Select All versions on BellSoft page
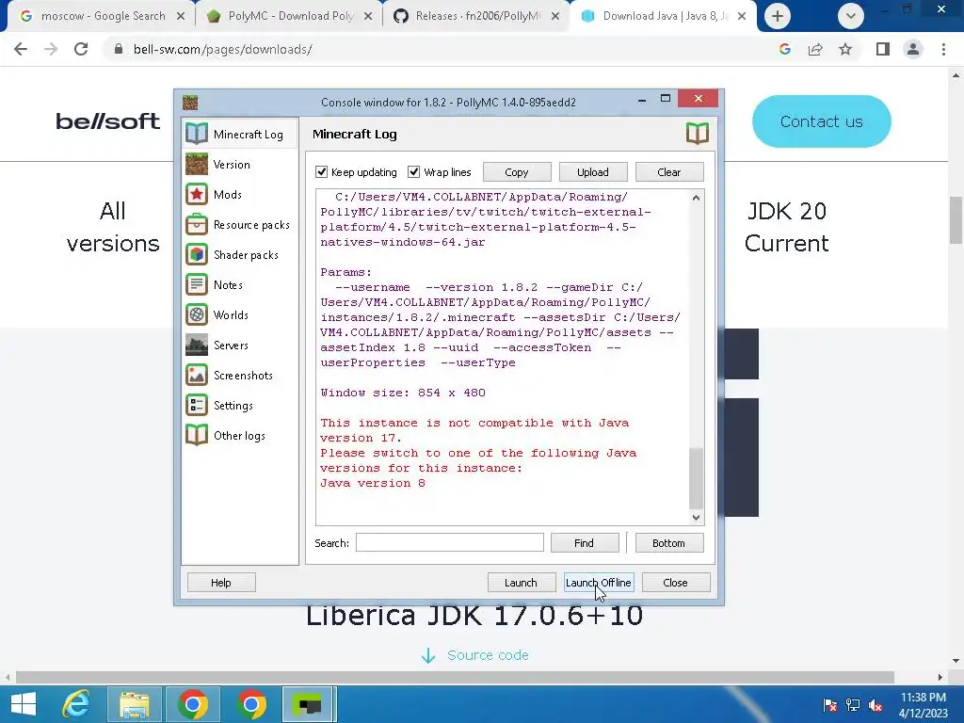Viewport: 964px width, 723px height. [113, 227]
